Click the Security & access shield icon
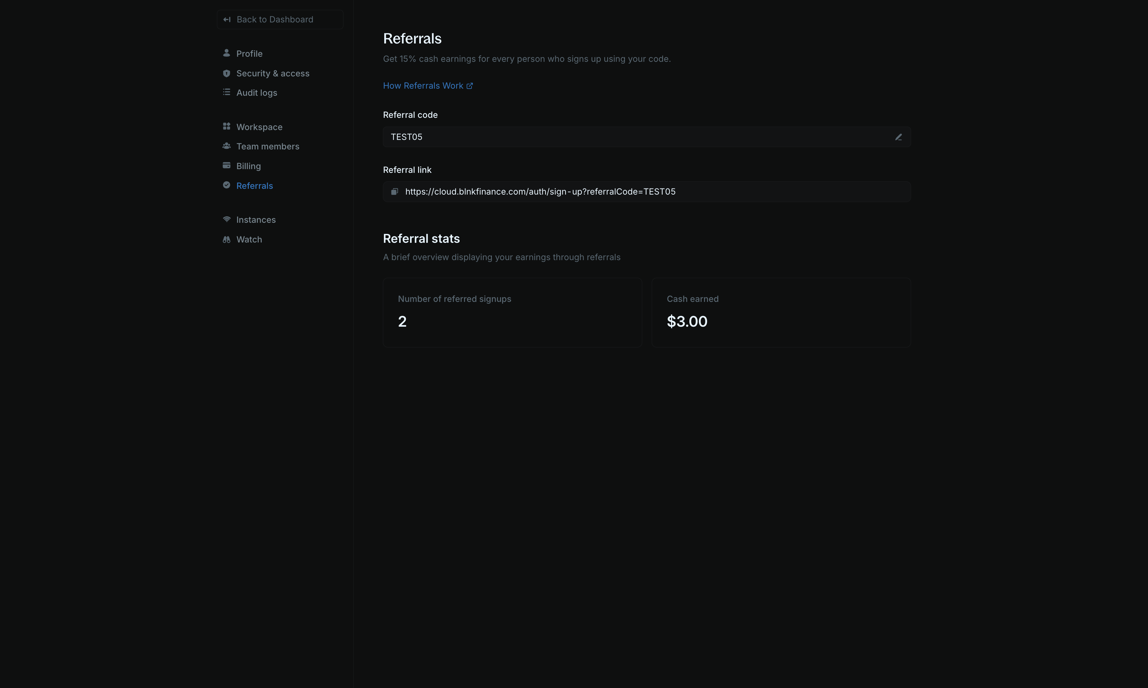The height and width of the screenshot is (688, 1148). [x=226, y=73]
